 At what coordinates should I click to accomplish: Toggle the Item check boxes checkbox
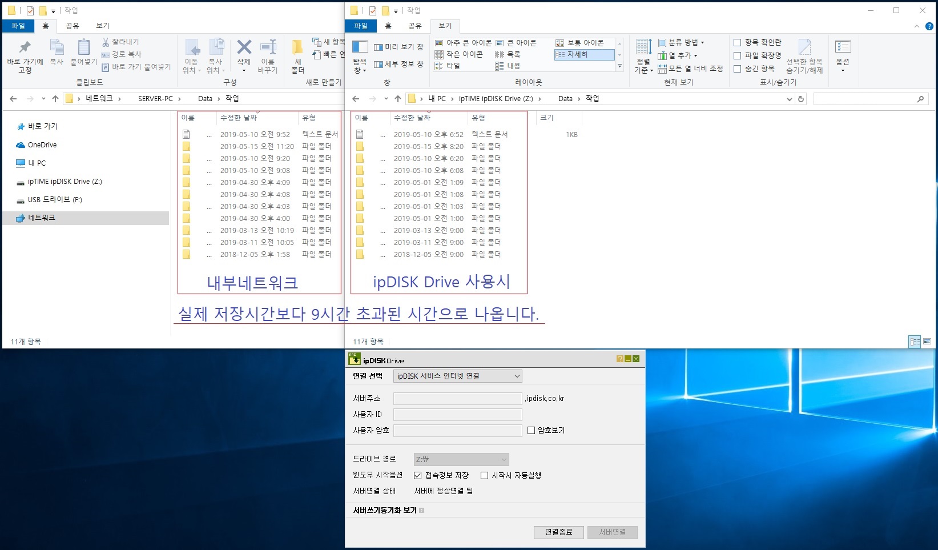pyautogui.click(x=738, y=42)
